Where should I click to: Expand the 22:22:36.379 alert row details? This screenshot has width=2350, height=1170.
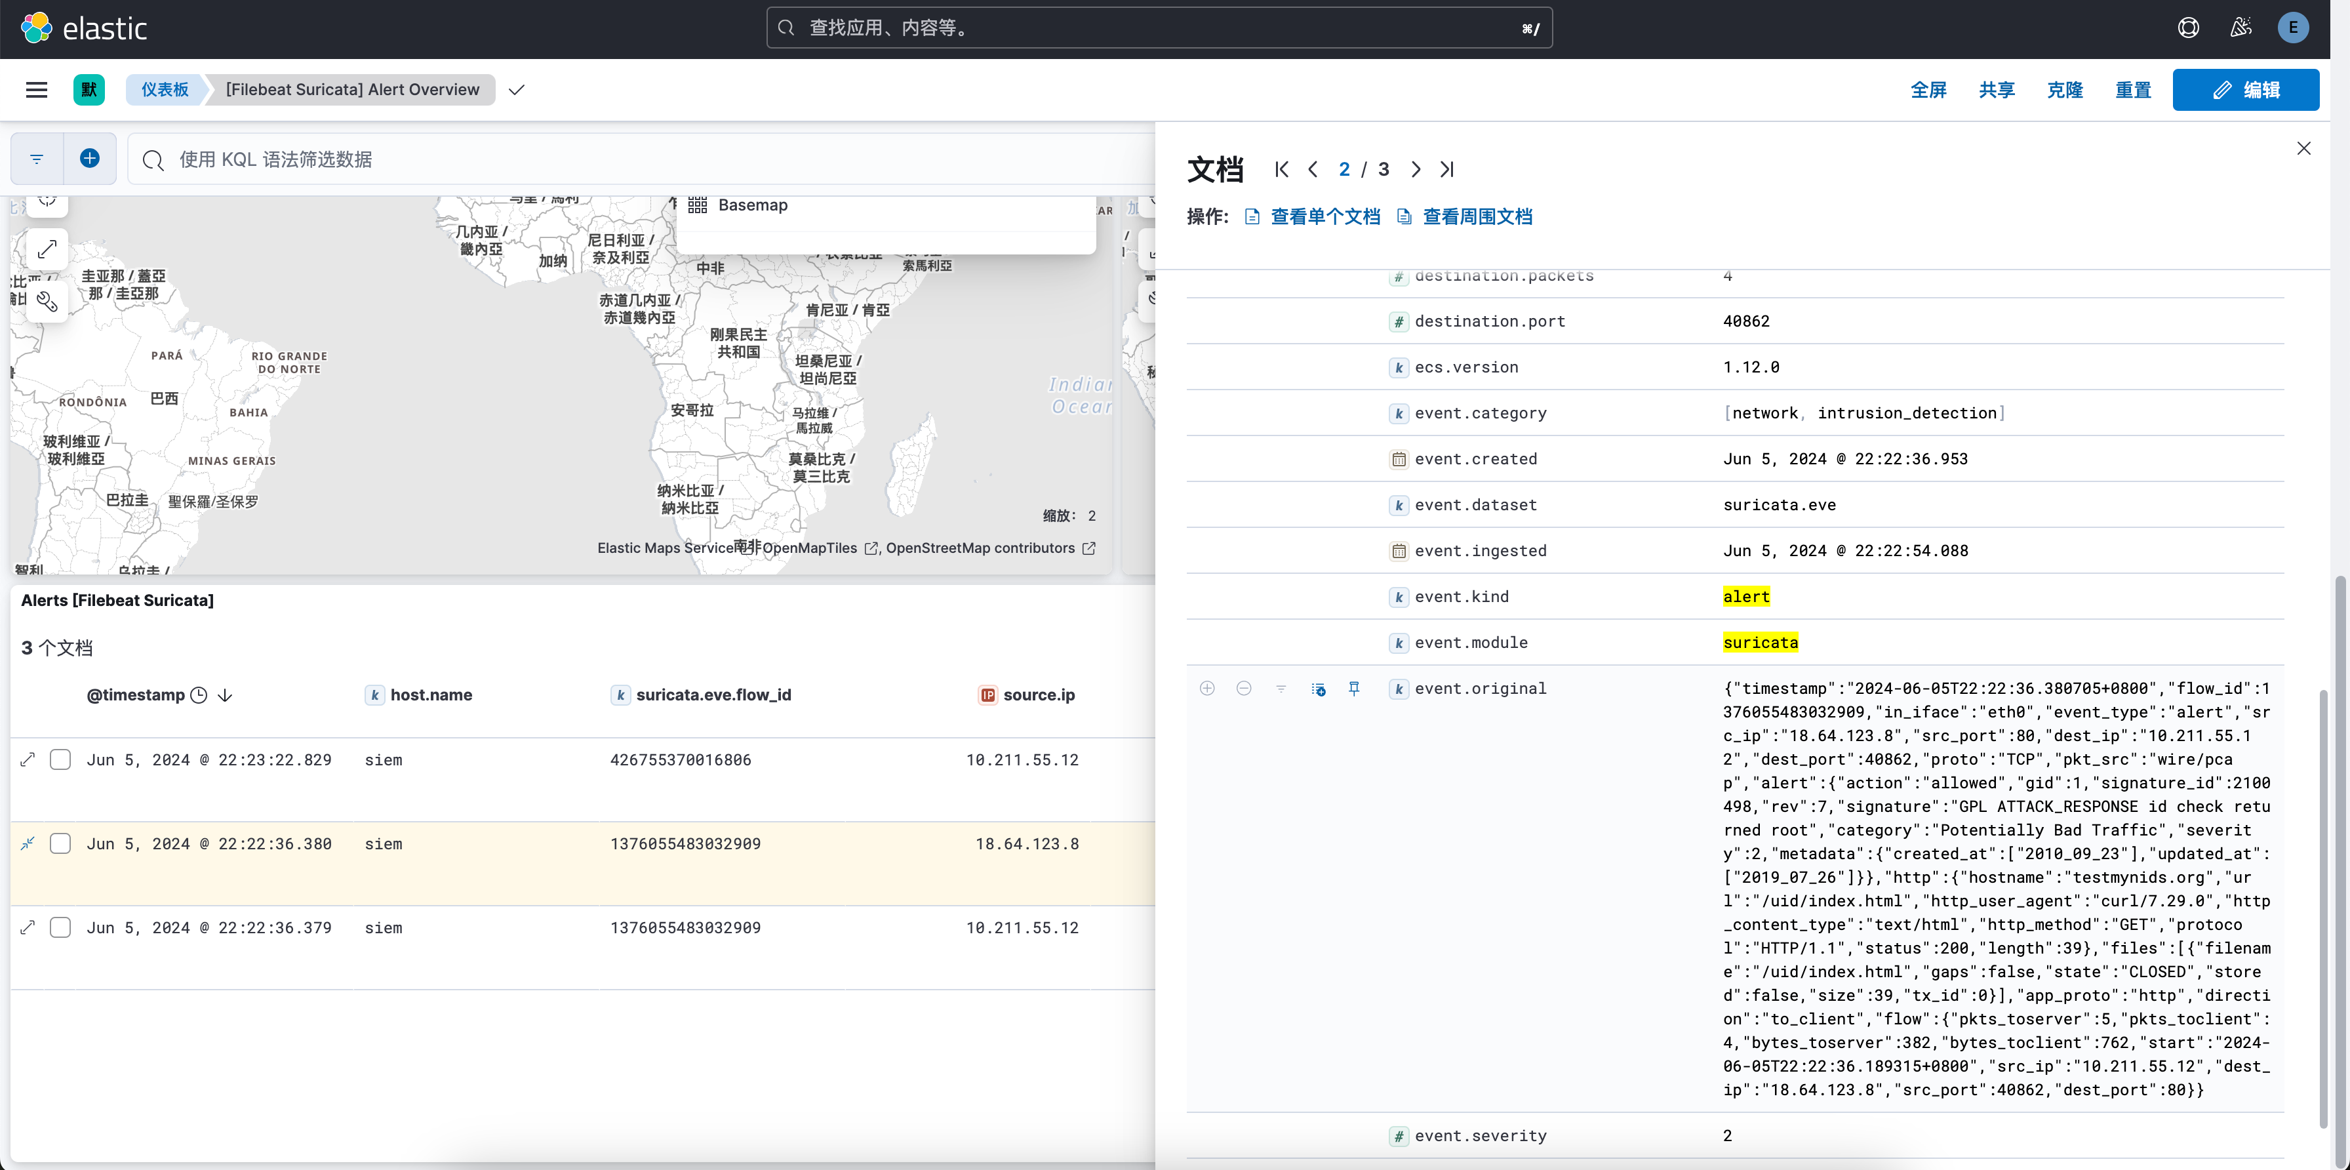point(28,927)
